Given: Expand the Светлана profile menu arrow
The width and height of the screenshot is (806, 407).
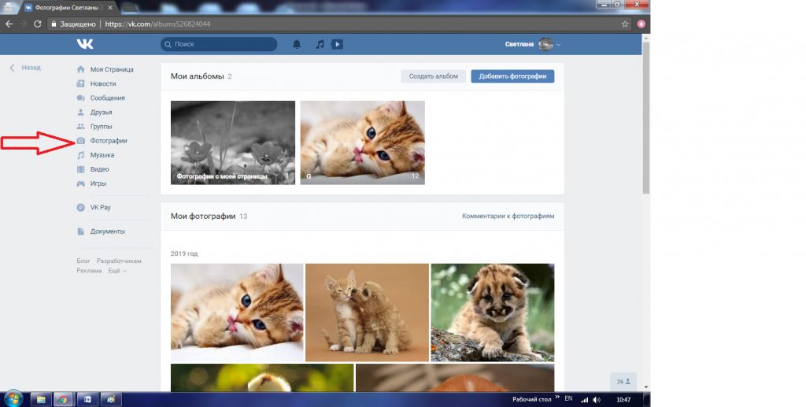Looking at the screenshot, I should 558,45.
